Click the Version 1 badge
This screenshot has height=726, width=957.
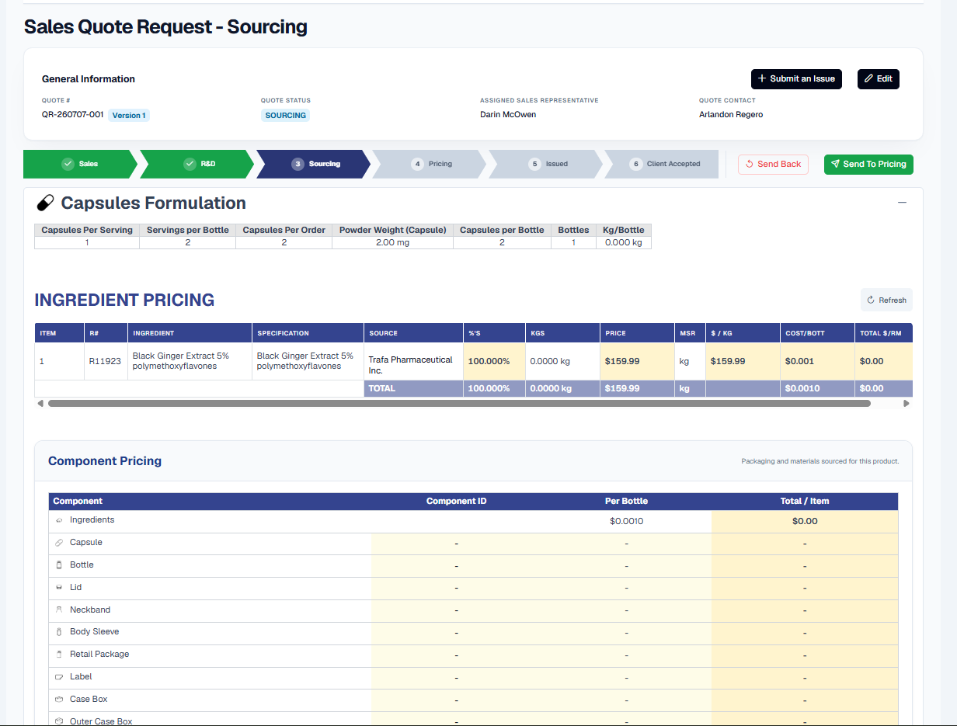pos(128,115)
